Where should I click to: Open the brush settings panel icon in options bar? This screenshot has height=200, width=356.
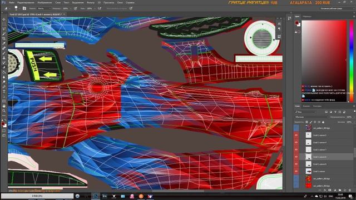[x=24, y=8]
